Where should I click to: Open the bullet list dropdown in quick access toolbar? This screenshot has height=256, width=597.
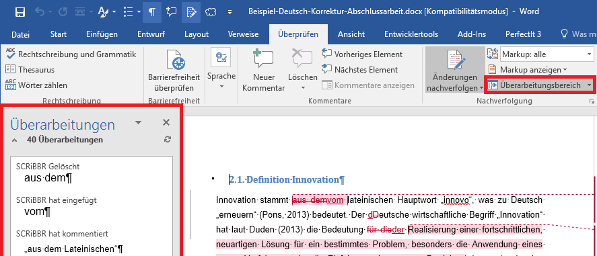tap(138, 12)
